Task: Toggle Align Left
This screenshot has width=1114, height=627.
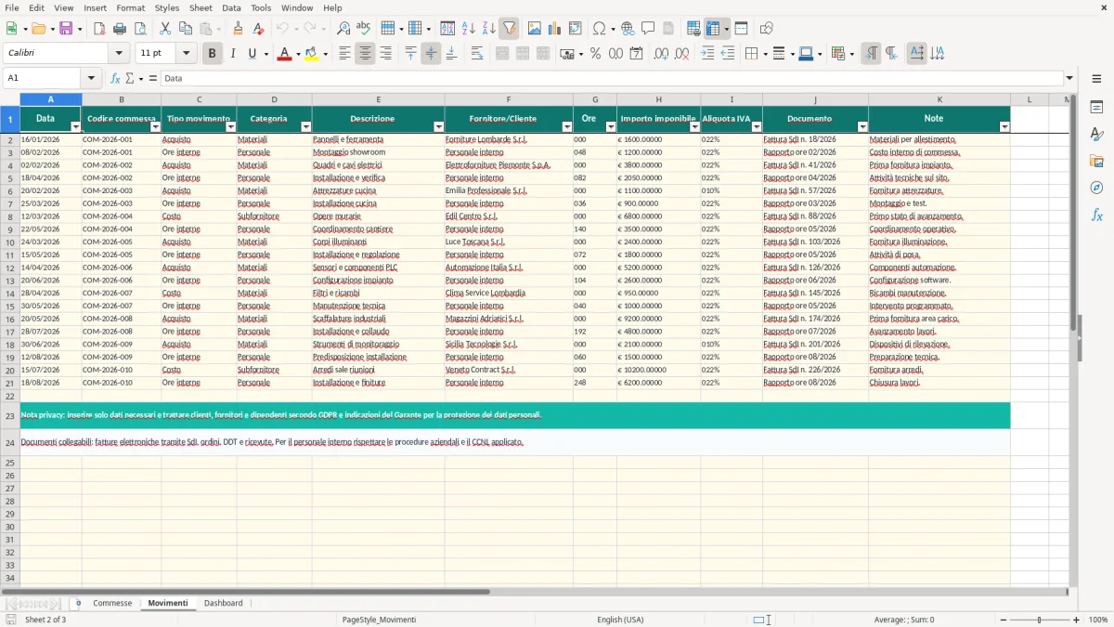Action: pos(344,54)
